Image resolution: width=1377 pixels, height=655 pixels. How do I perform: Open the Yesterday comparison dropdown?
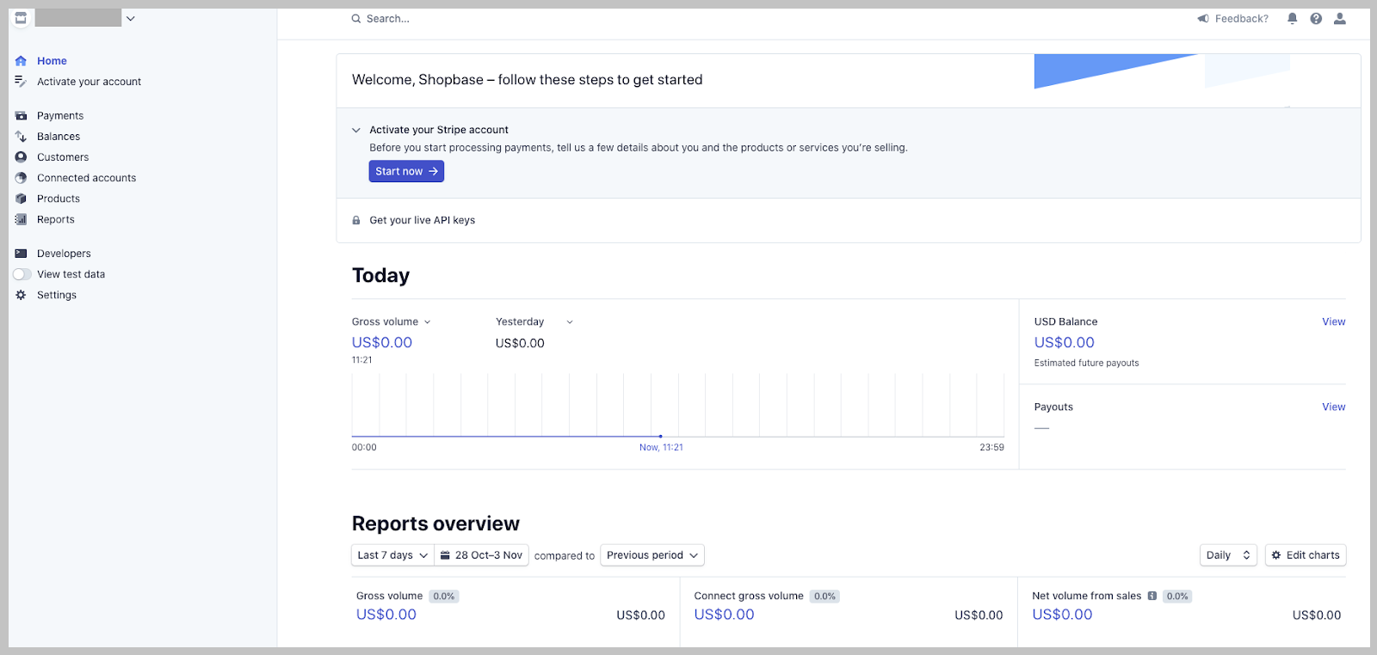click(x=534, y=321)
